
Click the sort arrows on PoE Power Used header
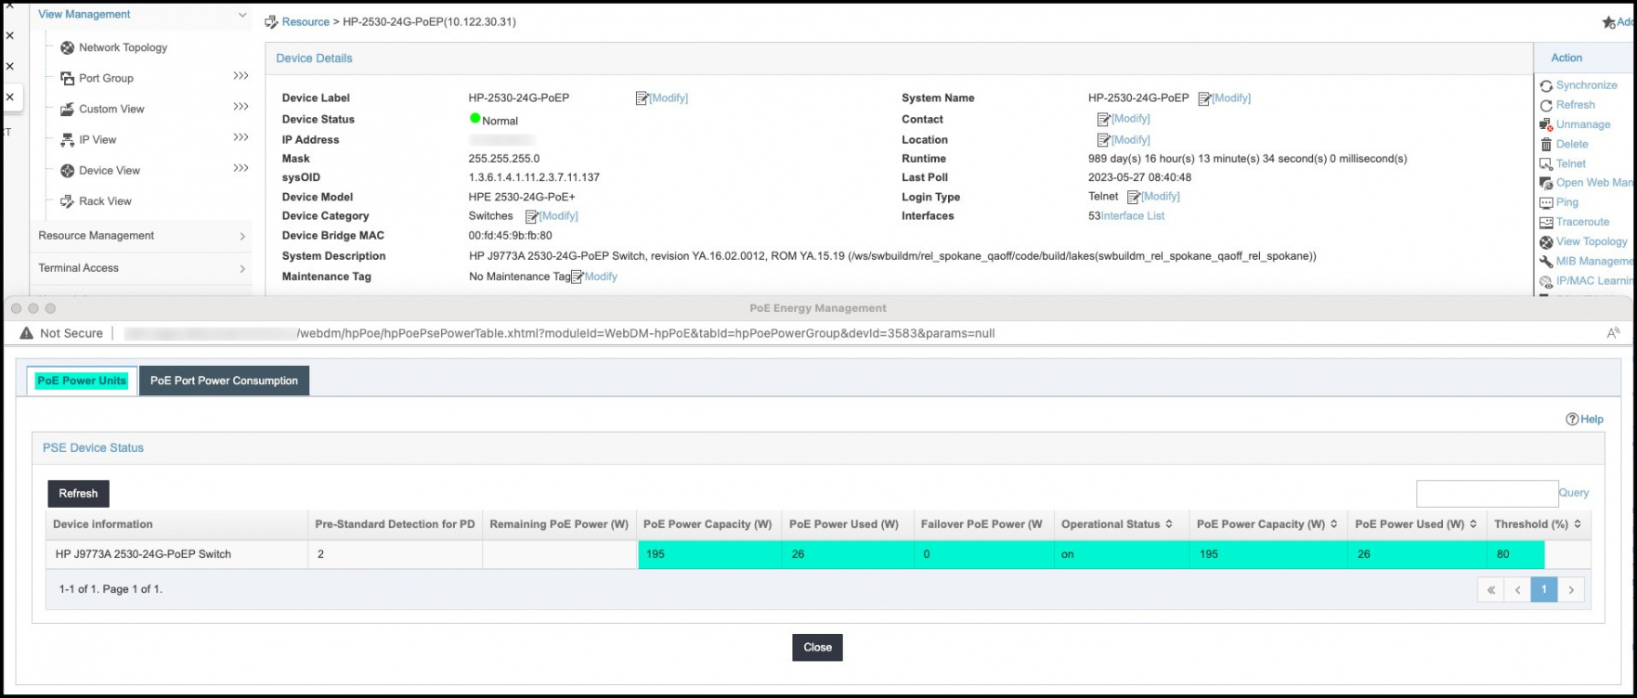pos(1473,524)
